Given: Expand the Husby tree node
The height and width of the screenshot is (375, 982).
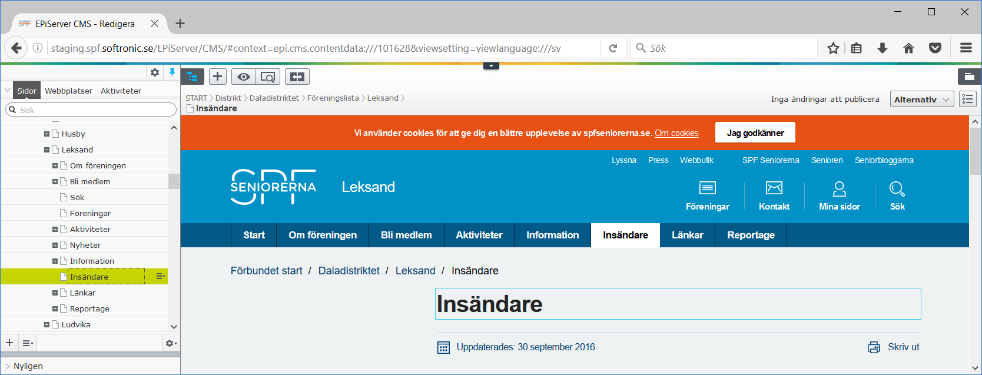Looking at the screenshot, I should [47, 134].
